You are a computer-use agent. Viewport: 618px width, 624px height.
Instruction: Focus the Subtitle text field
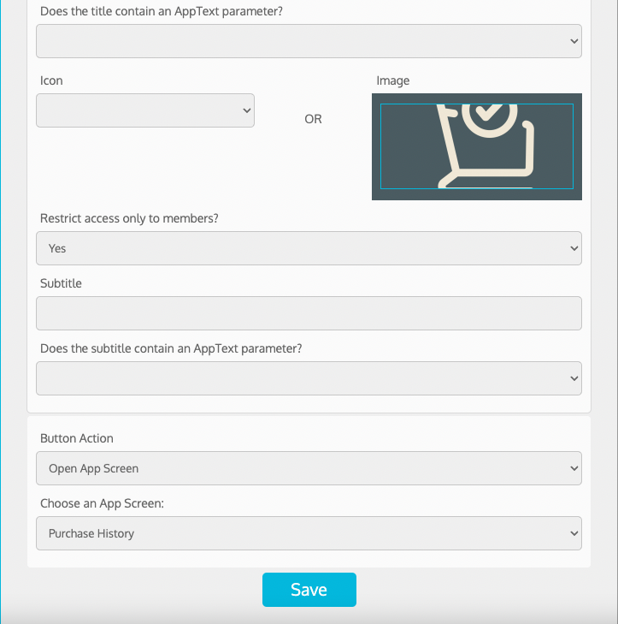tap(309, 313)
